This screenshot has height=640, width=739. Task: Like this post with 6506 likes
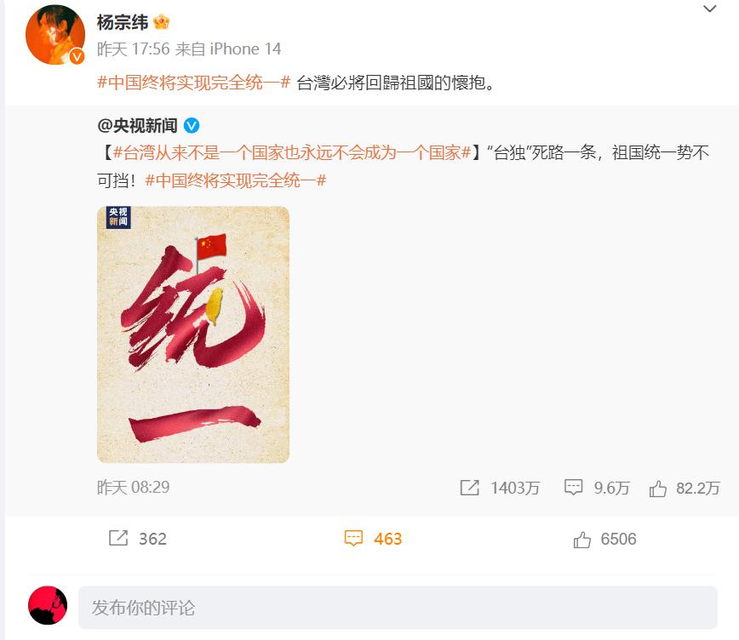(x=604, y=539)
